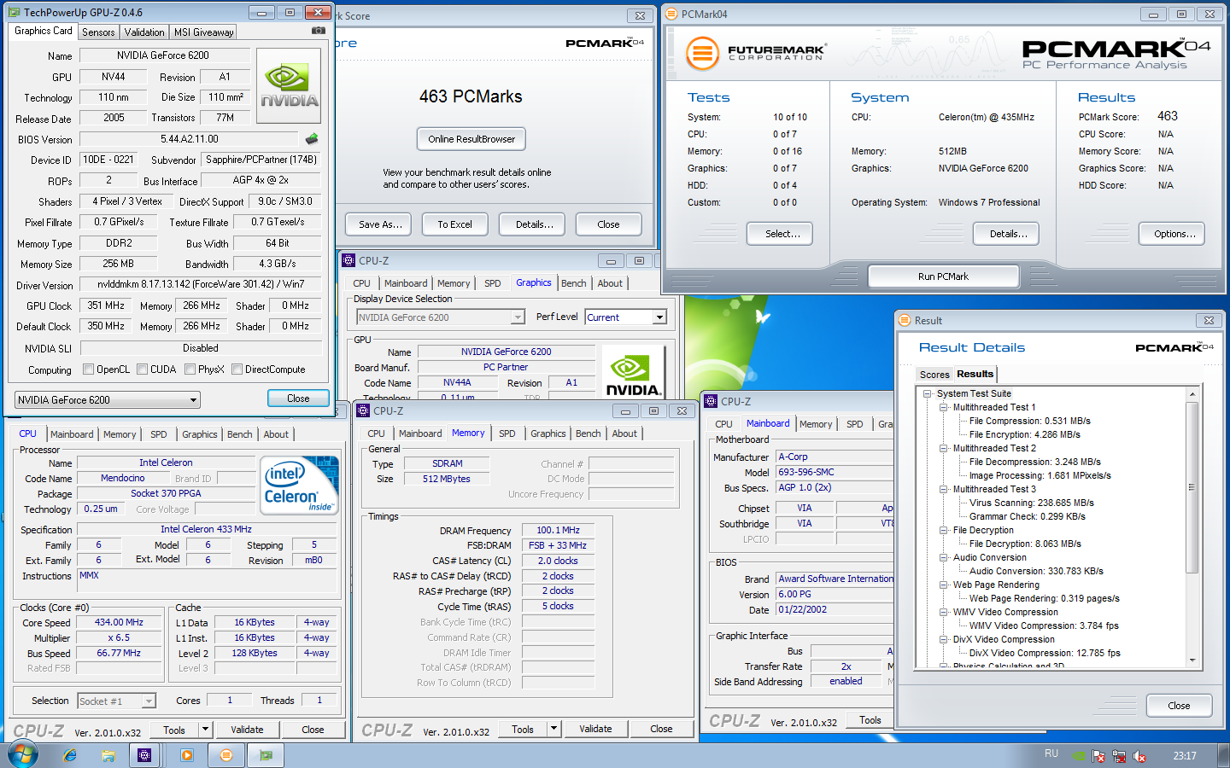Click To Excel button
Image resolution: width=1230 pixels, height=768 pixels.
[454, 224]
